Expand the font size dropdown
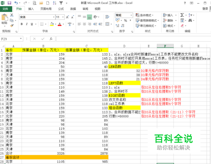 [x=63, y=17]
